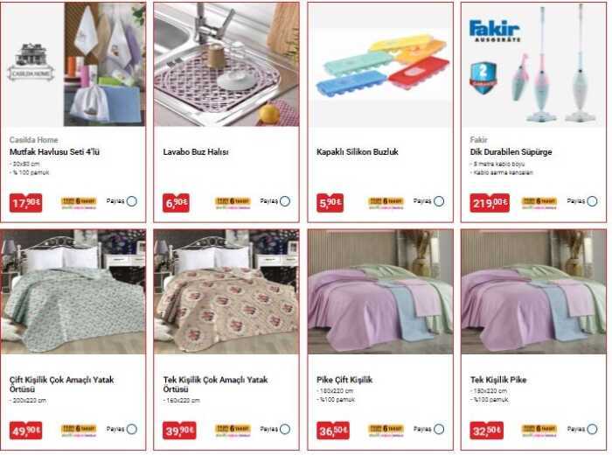
Task: Open the floral beige bedspread product photo
Action: tap(226, 291)
